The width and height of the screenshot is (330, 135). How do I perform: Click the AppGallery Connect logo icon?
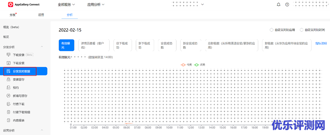click(11, 4)
